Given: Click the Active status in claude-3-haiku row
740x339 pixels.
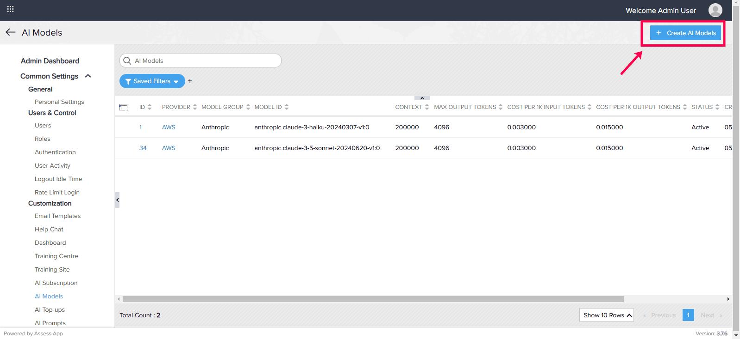Looking at the screenshot, I should [x=700, y=127].
